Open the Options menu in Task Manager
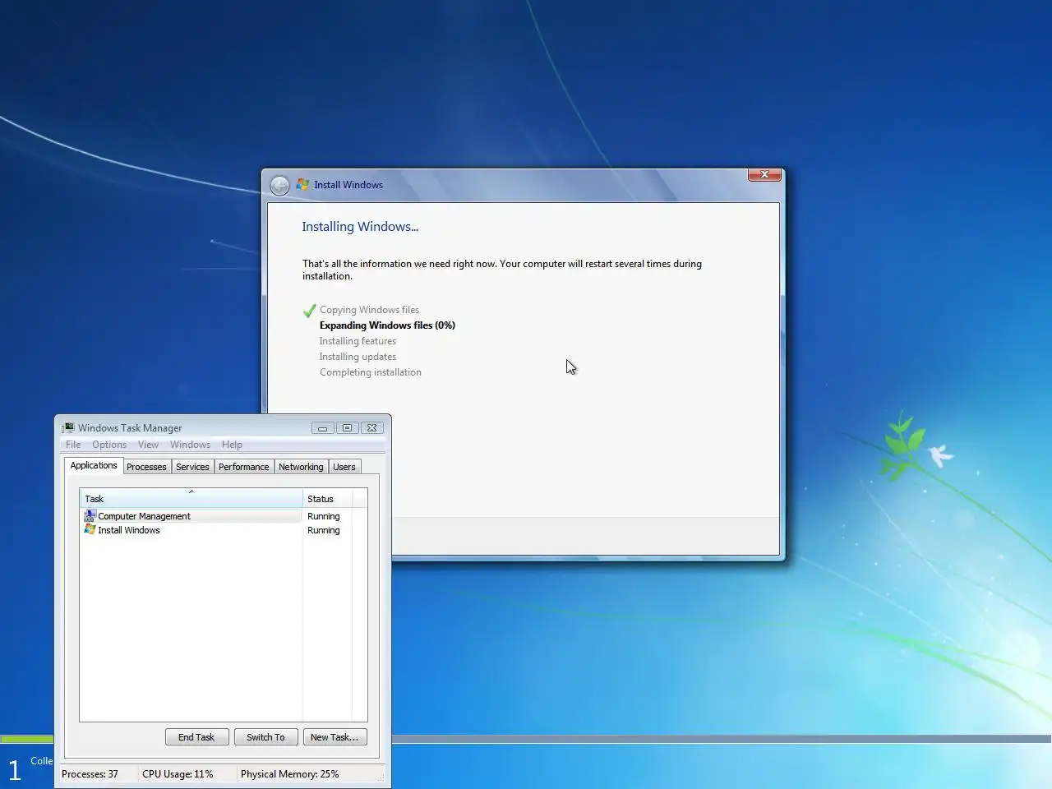 (x=109, y=445)
